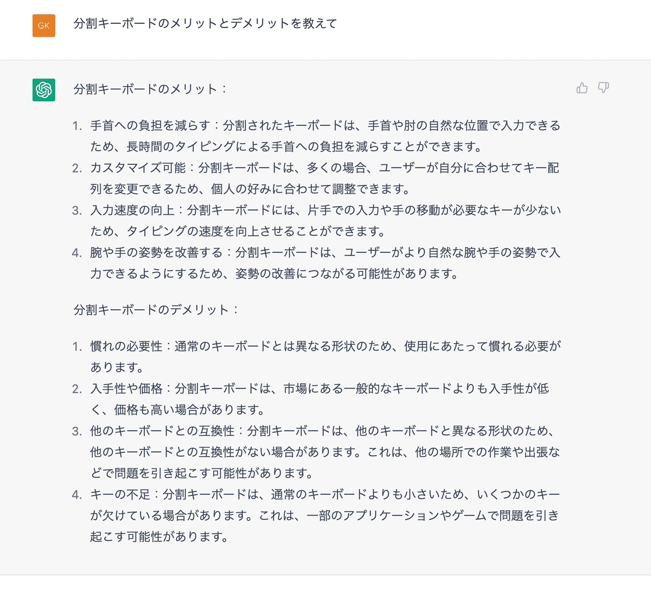Image resolution: width=651 pixels, height=601 pixels.
Task: Click the heading 分割キーボードのデメリット：
Action: [x=157, y=310]
